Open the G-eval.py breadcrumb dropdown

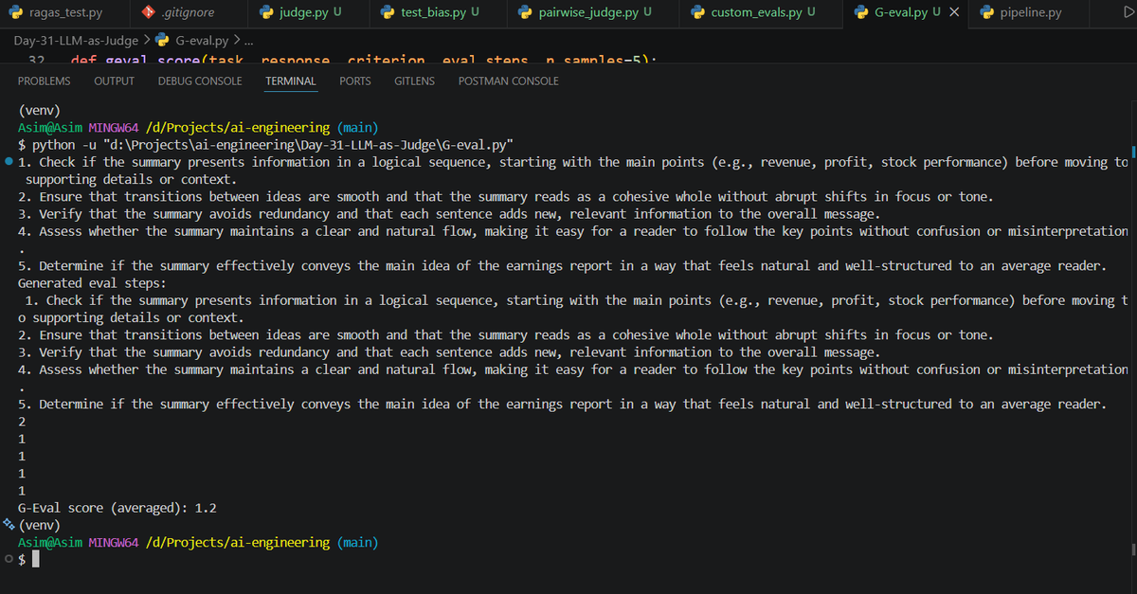pos(202,41)
